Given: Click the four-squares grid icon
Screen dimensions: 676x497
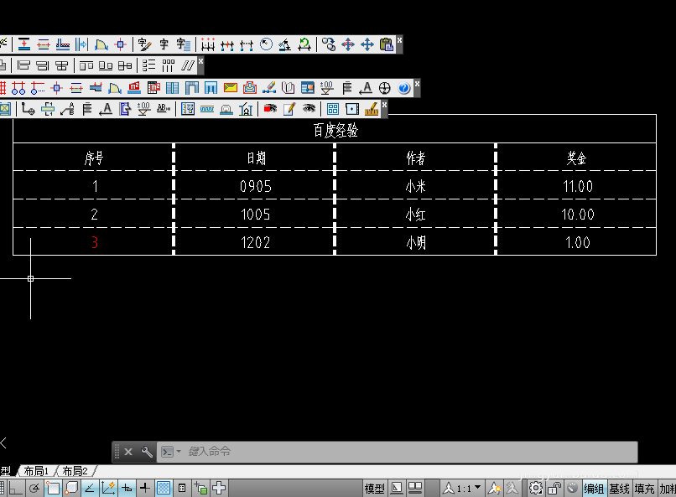Looking at the screenshot, I should [333, 109].
